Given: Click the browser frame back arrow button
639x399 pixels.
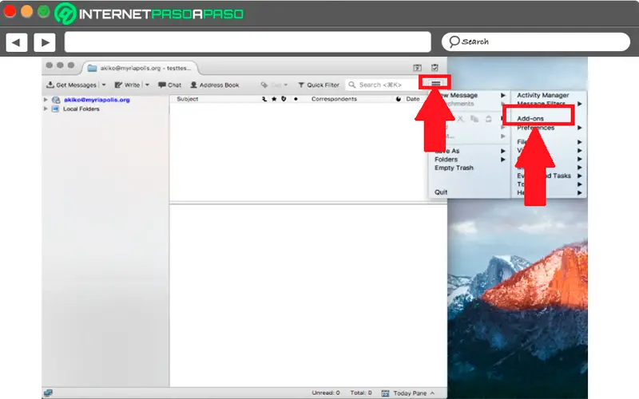Looking at the screenshot, I should pos(16,42).
